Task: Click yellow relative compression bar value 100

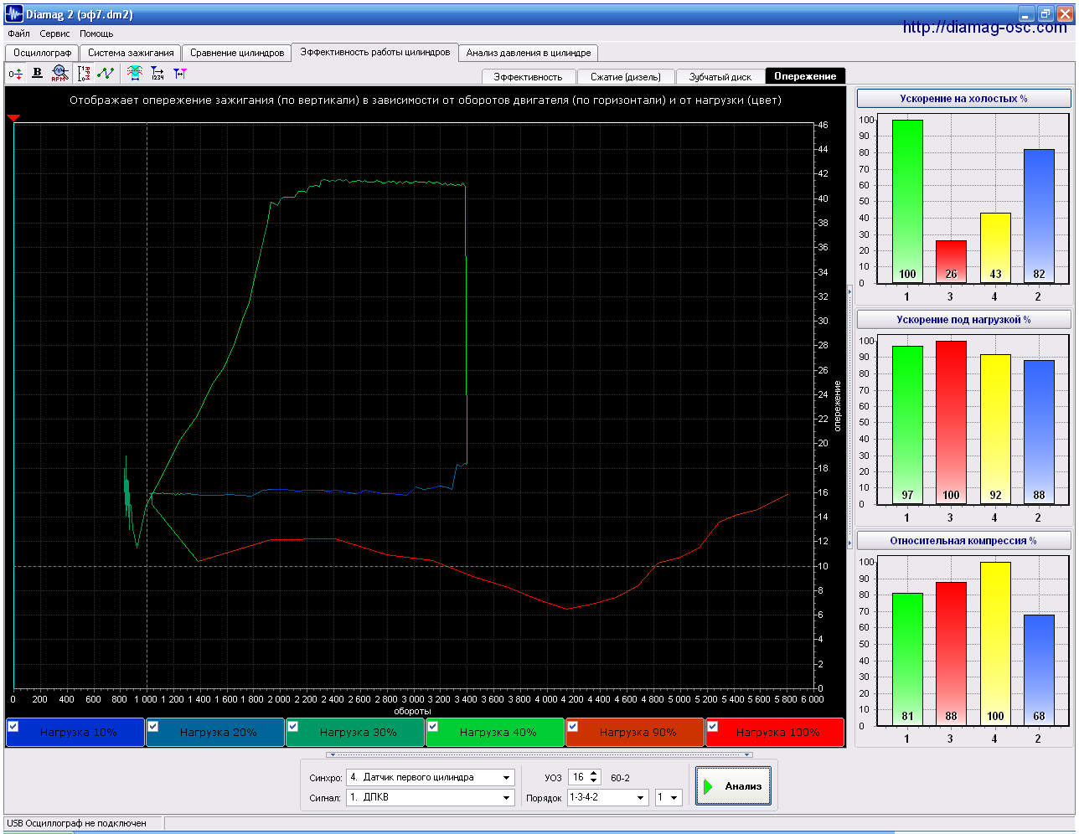Action: point(995,643)
